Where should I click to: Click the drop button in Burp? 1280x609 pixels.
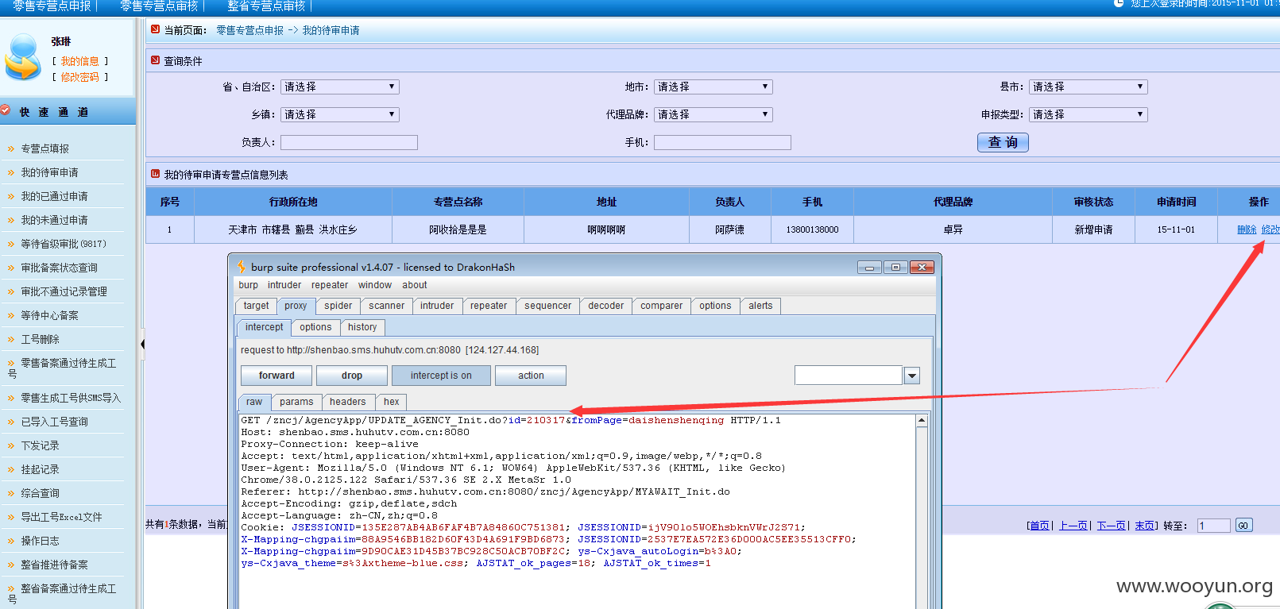tap(352, 376)
